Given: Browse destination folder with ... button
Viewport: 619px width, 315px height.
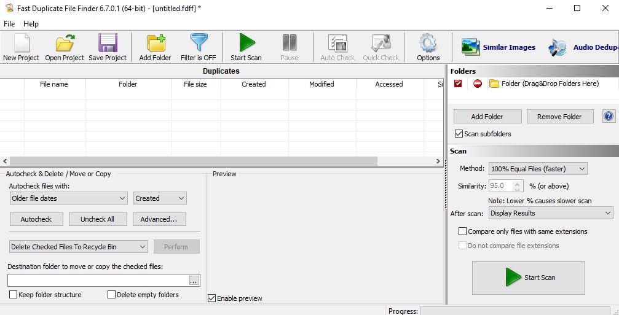Looking at the screenshot, I should coord(194,280).
